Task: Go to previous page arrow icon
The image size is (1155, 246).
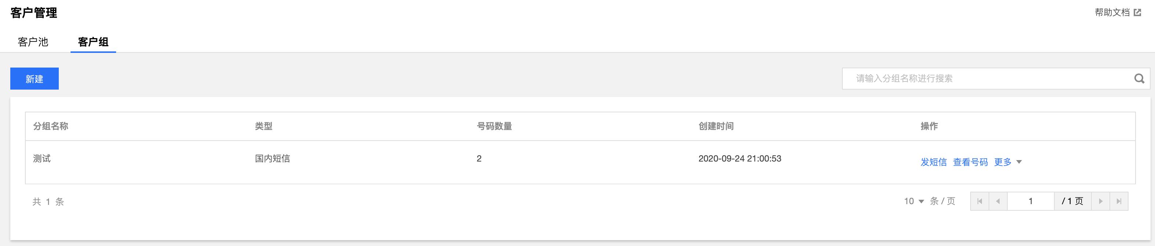Action: [x=998, y=201]
